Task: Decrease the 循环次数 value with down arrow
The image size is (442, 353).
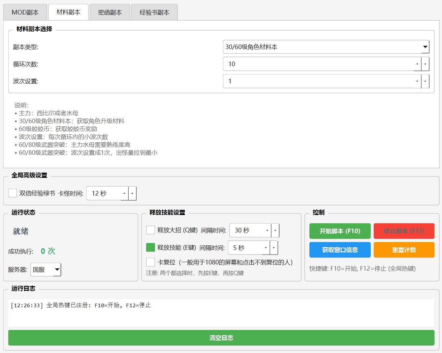Action: click(x=425, y=64)
